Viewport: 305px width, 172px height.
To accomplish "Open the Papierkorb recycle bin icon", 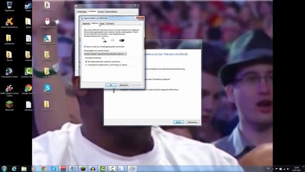I will pyautogui.click(x=10, y=6).
